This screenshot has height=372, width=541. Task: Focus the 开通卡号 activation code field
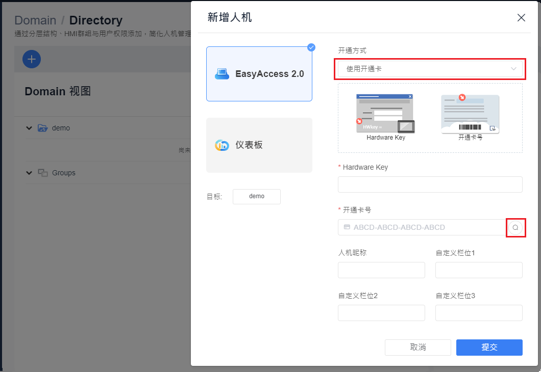point(422,227)
